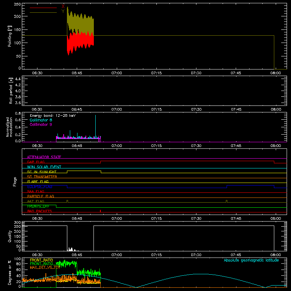Screen dimensions: 291x291
Task: Click the Flags axis title
Action: tap(15, 182)
